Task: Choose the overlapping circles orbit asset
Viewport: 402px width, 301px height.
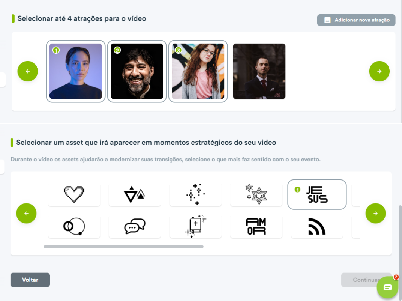Action: click(74, 226)
